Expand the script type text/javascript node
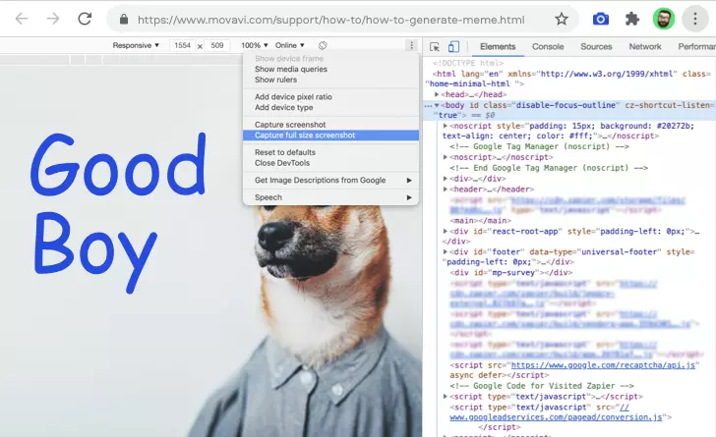 coord(446,397)
